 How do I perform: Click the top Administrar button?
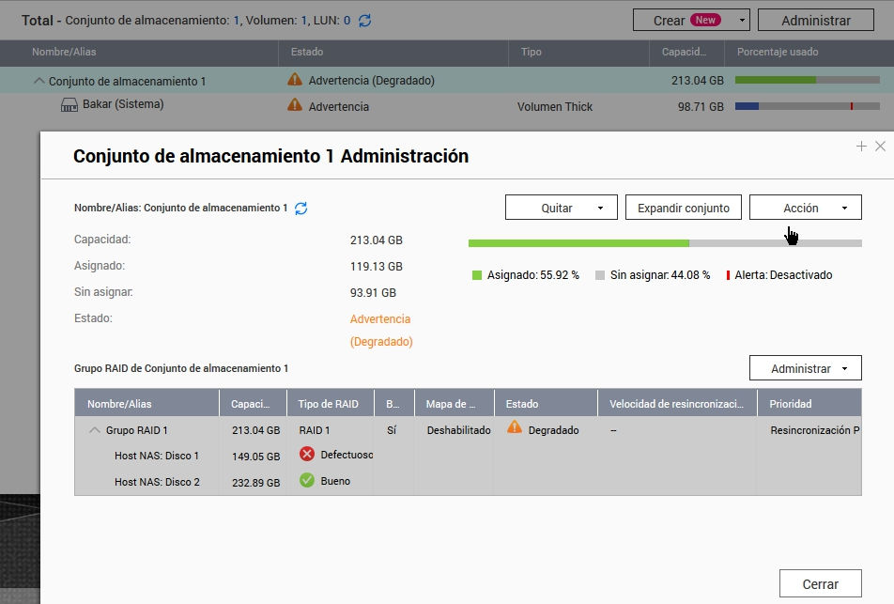(815, 20)
